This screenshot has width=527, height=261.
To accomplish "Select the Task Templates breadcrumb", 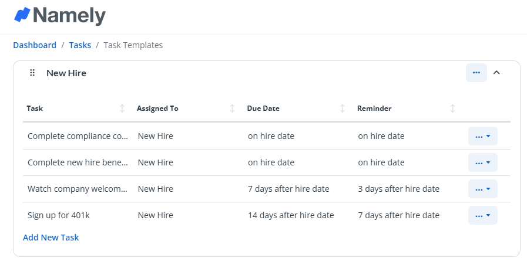I will 133,45.
